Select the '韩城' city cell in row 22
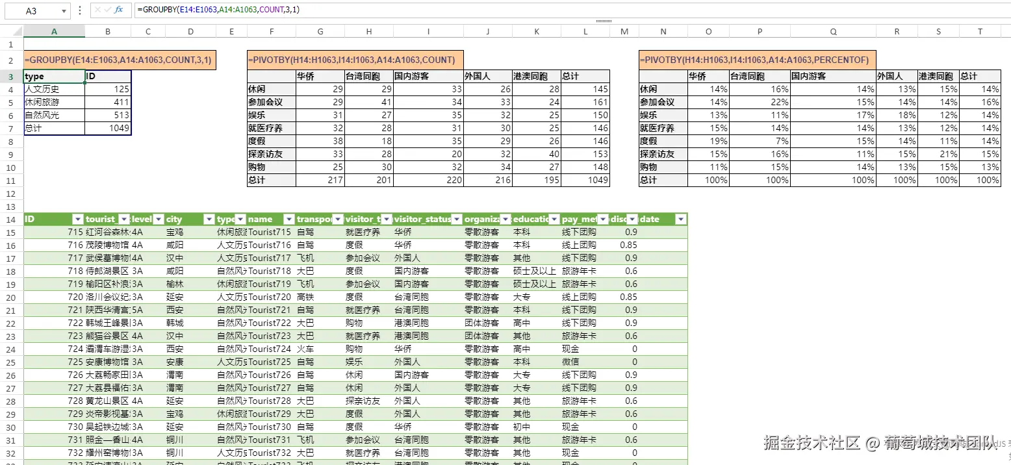The image size is (1011, 465). click(x=190, y=323)
